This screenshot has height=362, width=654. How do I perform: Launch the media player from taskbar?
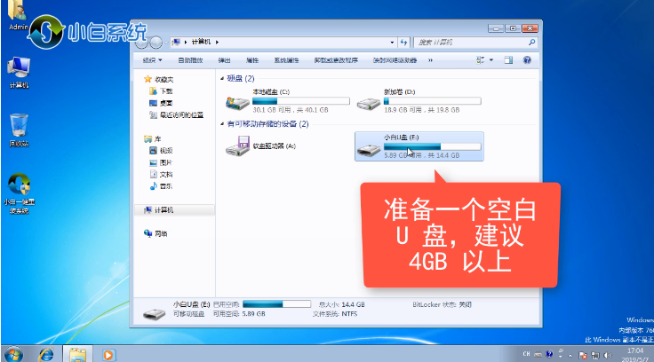click(x=108, y=355)
